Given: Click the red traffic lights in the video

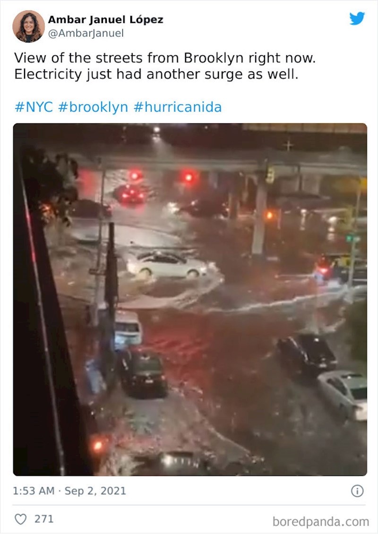Looking at the screenshot, I should (x=162, y=176).
